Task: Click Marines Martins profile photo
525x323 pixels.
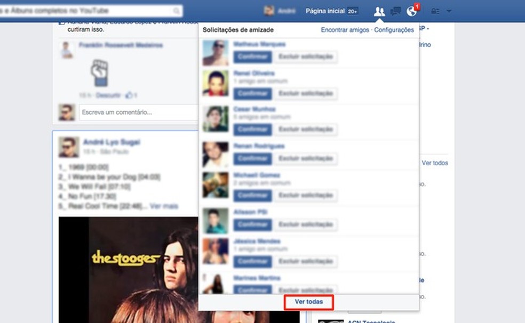Action: 216,284
